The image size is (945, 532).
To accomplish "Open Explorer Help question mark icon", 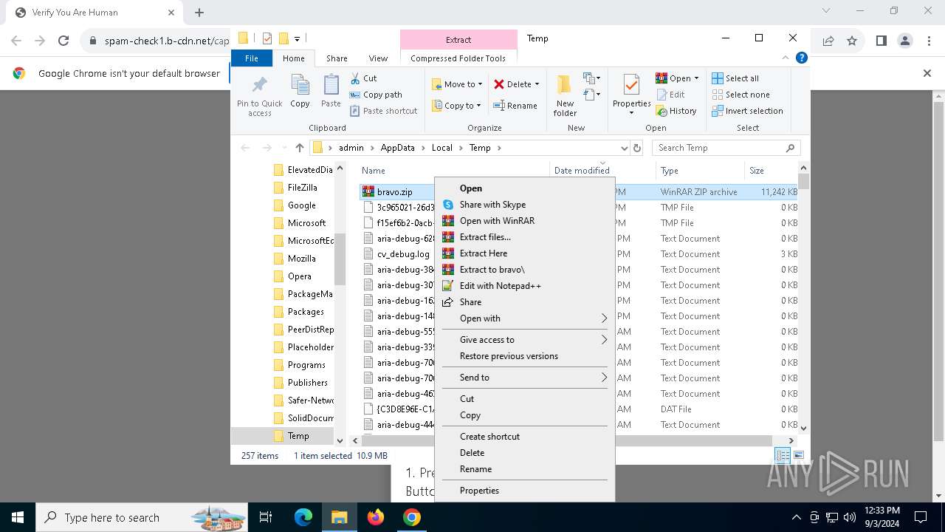I will [801, 58].
